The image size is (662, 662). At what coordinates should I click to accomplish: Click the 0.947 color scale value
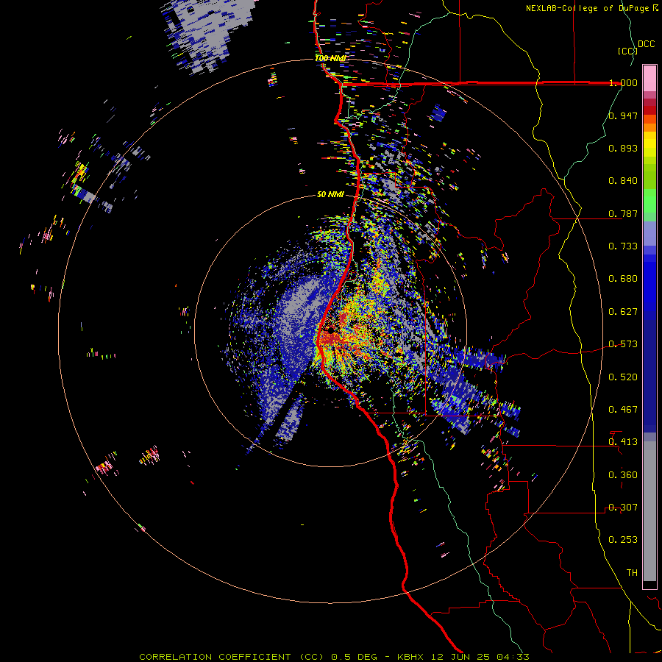click(x=623, y=115)
